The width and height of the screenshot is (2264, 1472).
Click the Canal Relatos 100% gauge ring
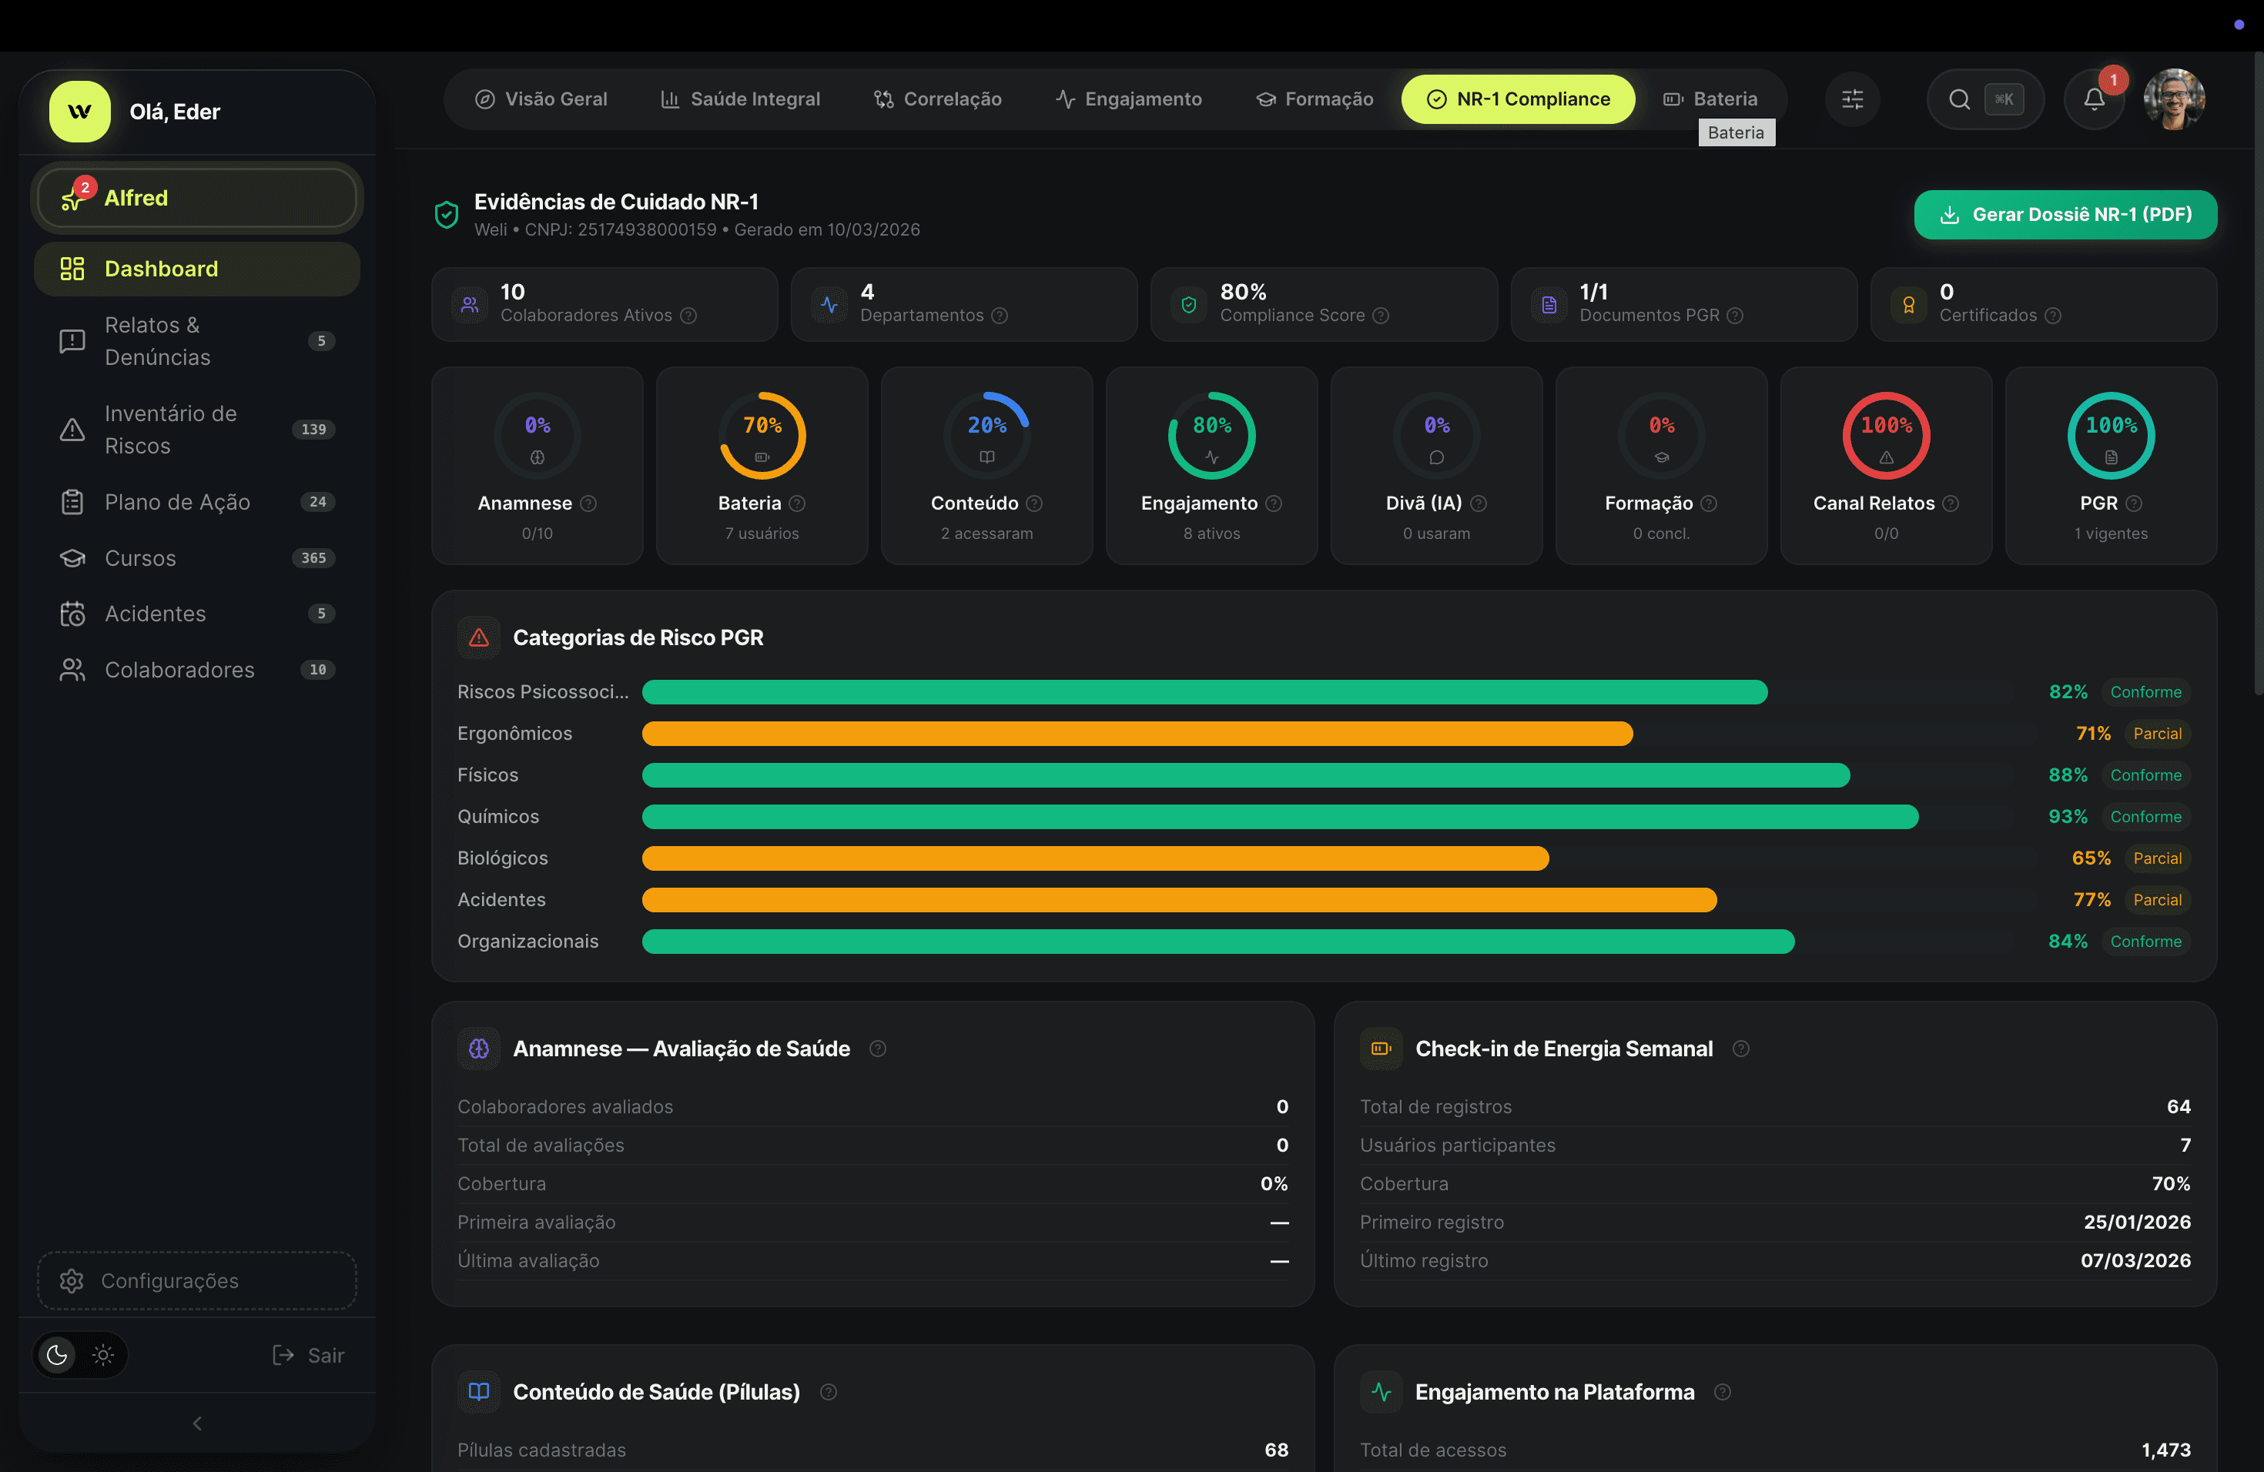click(x=1885, y=436)
